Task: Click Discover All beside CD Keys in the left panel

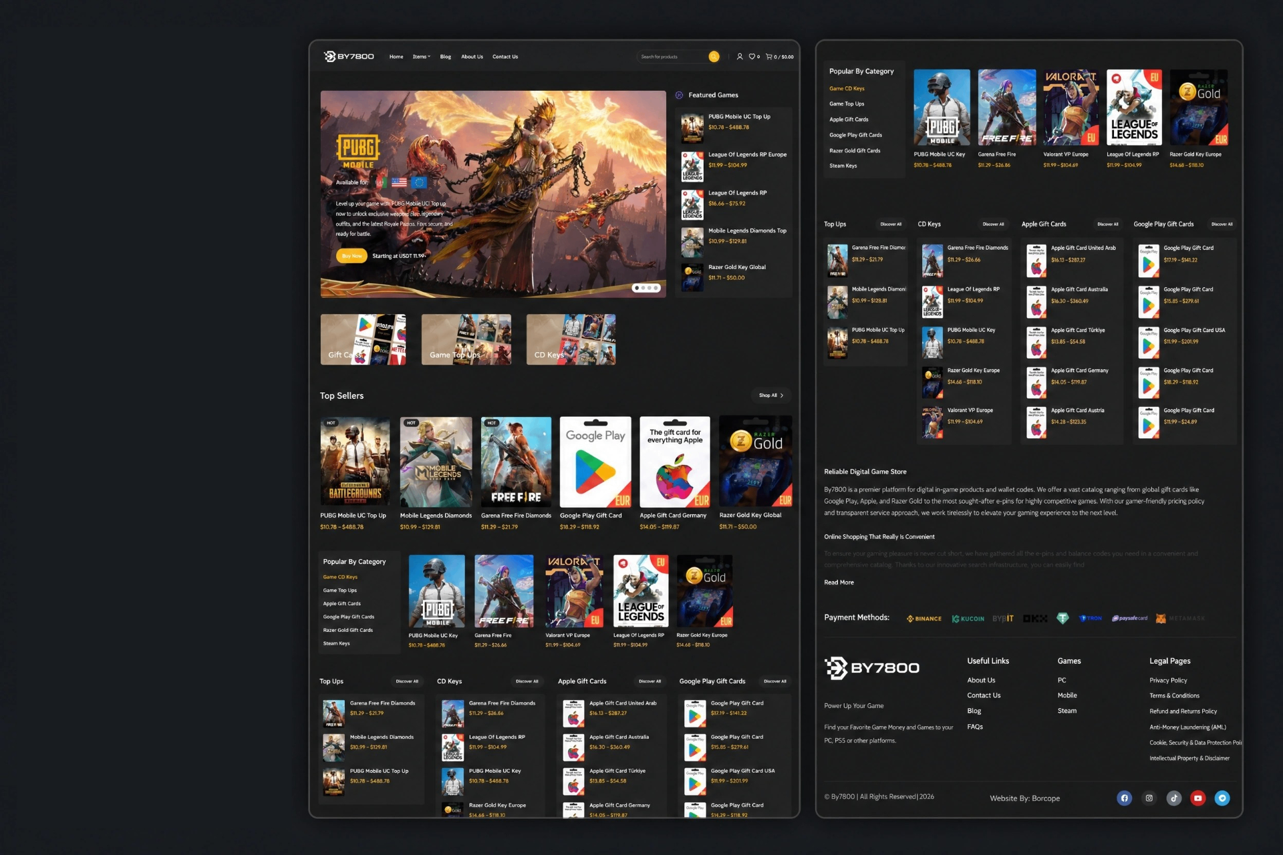Action: pos(527,681)
